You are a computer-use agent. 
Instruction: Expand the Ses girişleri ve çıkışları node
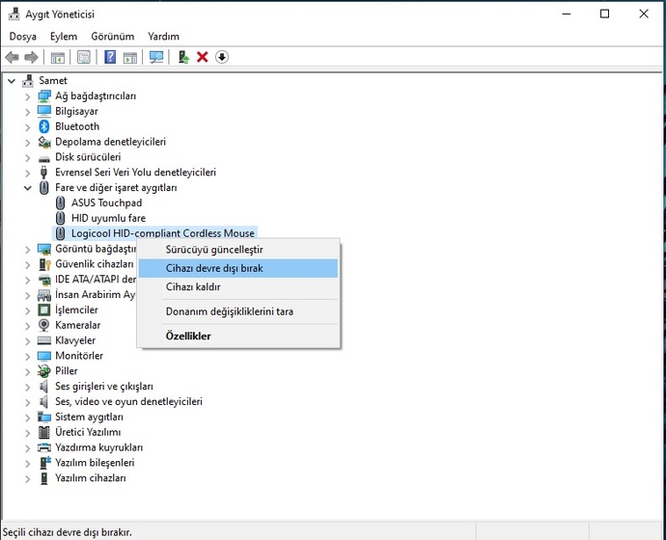click(x=28, y=387)
